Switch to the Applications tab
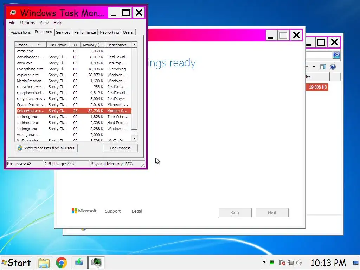 coord(21,32)
